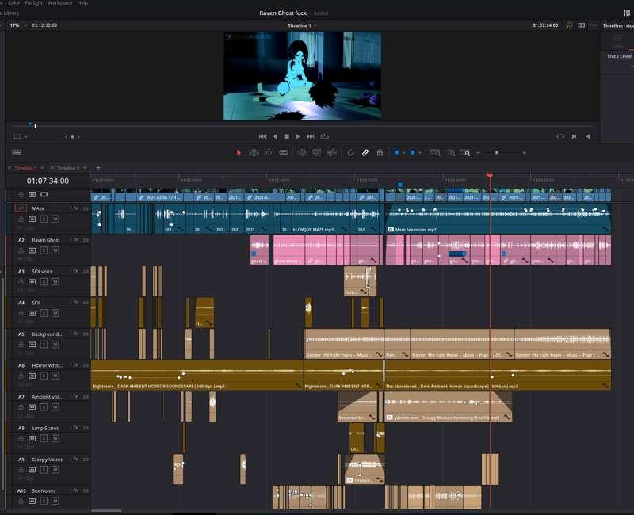
Task: Activate the Dynamic Trim Mode tool
Action: pos(269,152)
